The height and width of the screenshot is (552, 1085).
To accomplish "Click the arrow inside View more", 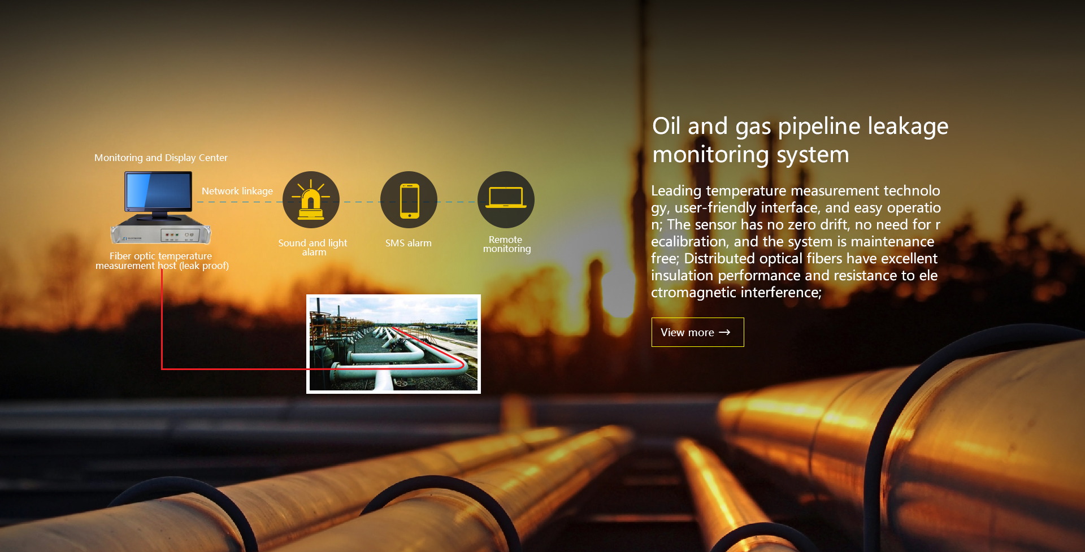I will tap(724, 332).
